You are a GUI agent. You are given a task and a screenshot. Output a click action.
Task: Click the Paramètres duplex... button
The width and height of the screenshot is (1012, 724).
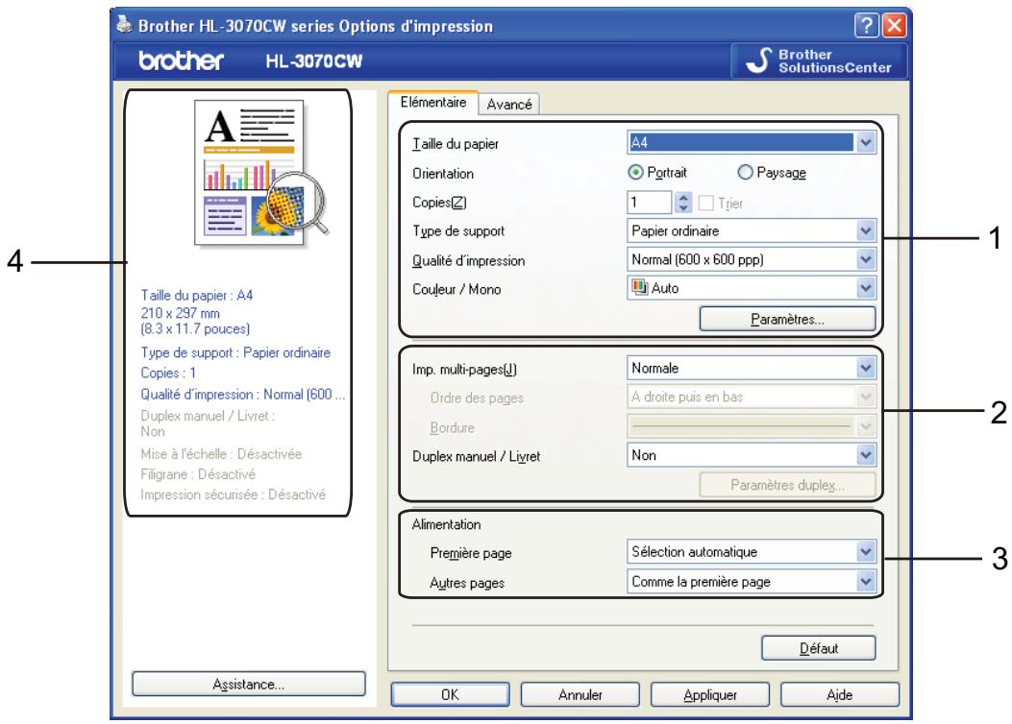pos(787,485)
